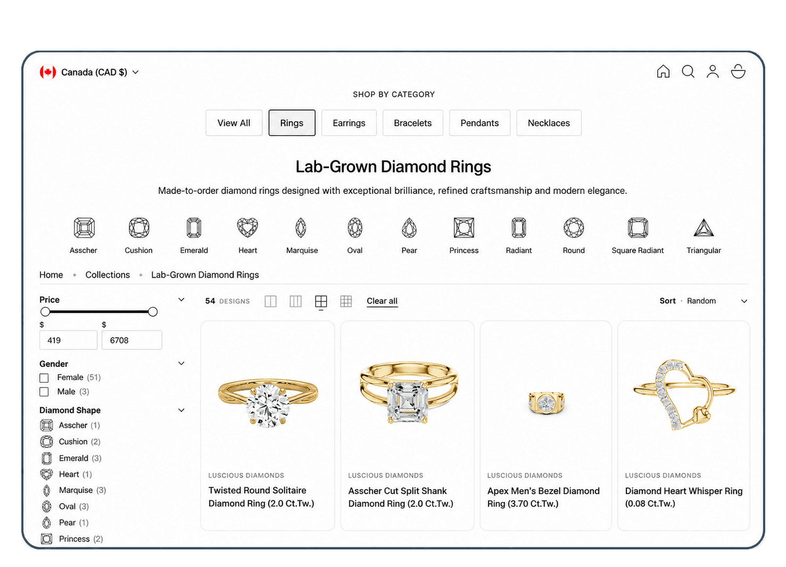Image resolution: width=786 pixels, height=567 pixels.
Task: Select the Round shape icon in top row
Action: point(574,228)
